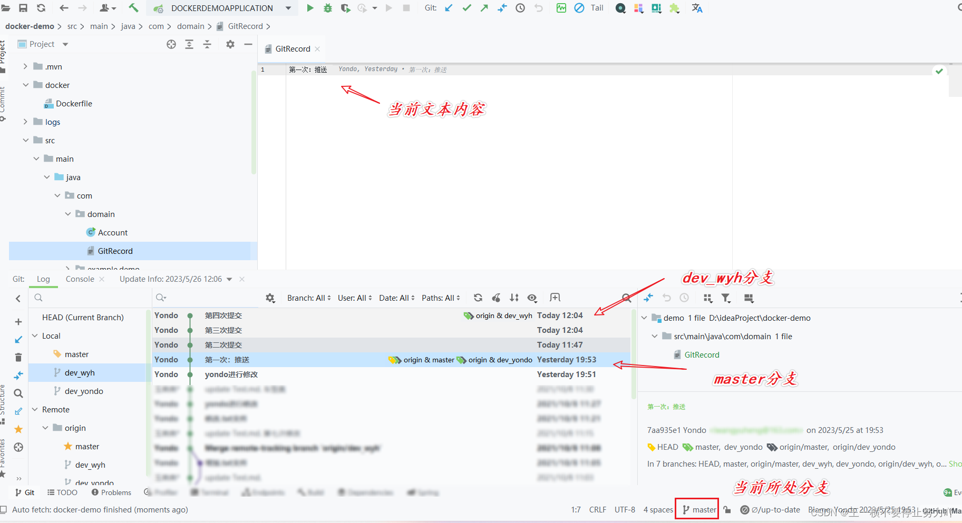Build project with the hammer icon

133,8
